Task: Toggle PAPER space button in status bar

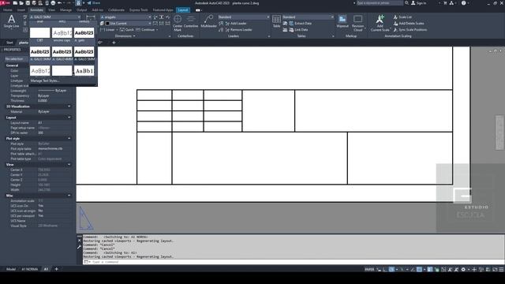Action: [369, 269]
